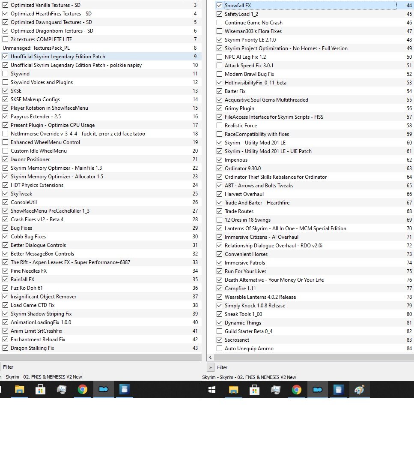The image size is (414, 463).
Task: Select Death Alternative - Your Money Or Your Life
Action: 314,280
